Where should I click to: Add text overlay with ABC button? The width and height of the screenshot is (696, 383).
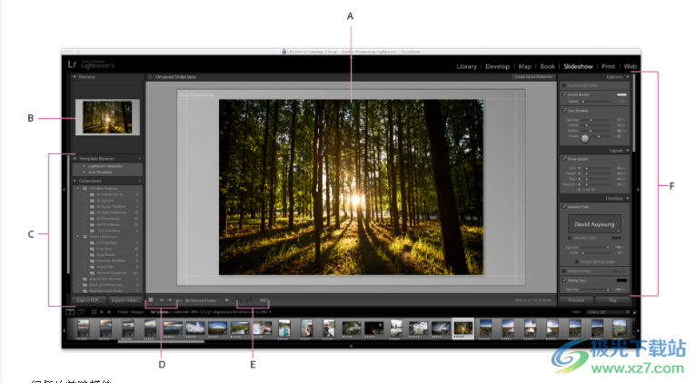point(263,300)
